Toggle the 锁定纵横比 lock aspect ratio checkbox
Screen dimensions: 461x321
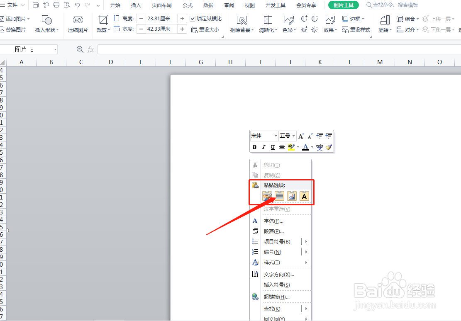(193, 19)
